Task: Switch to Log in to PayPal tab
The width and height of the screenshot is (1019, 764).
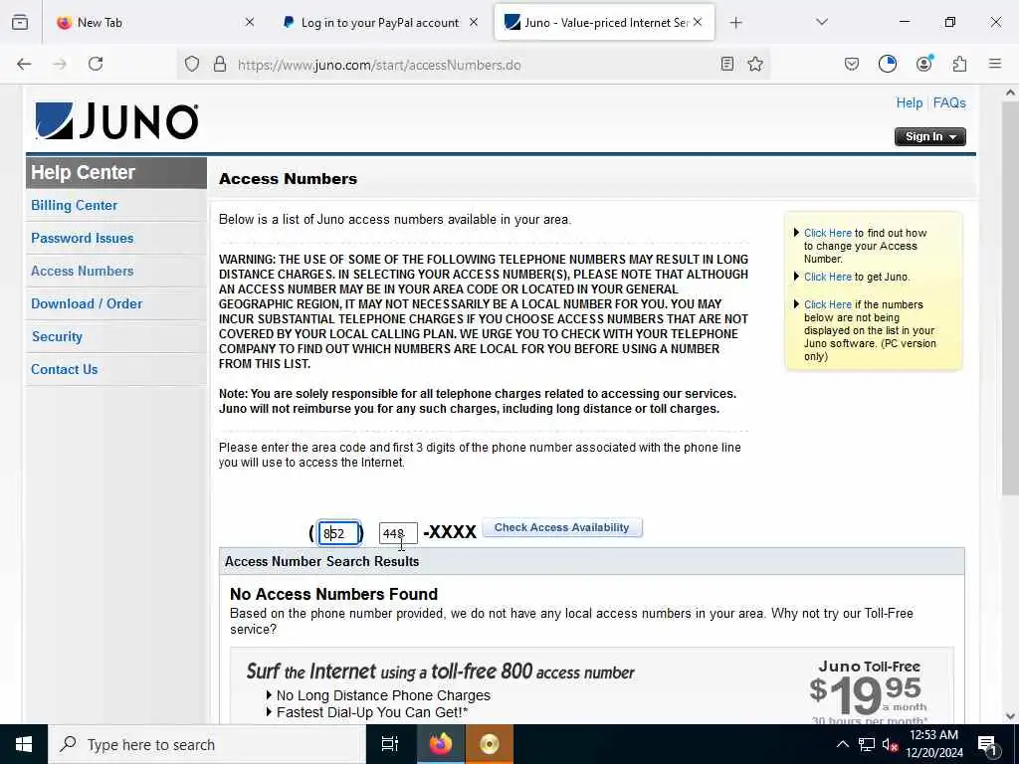Action: [380, 23]
